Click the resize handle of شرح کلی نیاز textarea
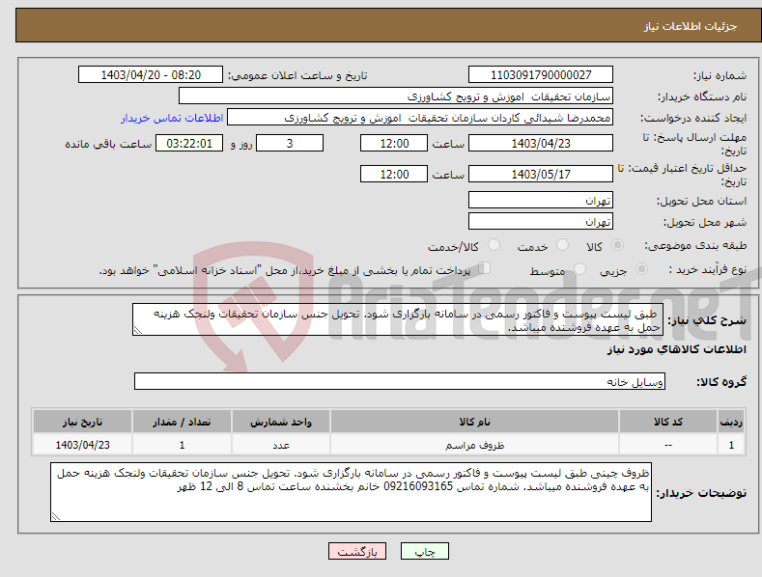This screenshot has width=762, height=577. click(x=138, y=330)
